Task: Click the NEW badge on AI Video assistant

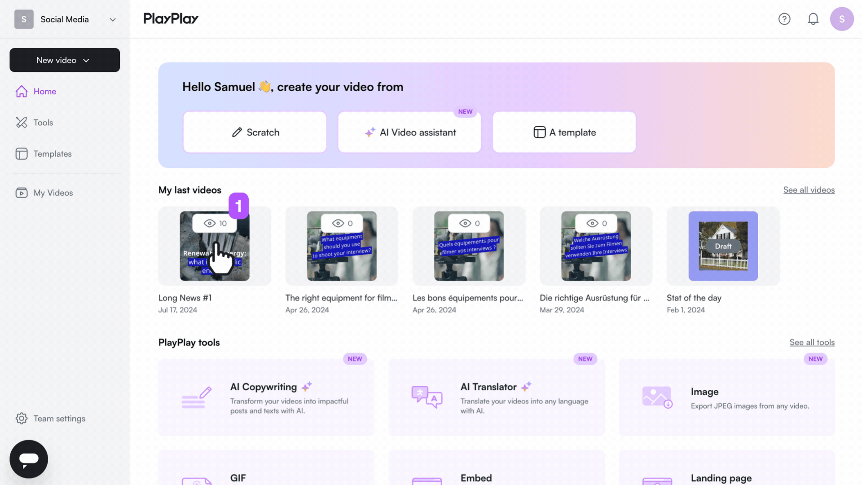Action: click(465, 111)
